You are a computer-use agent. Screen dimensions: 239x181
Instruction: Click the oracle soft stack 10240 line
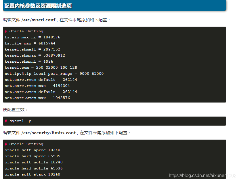coord(32,174)
